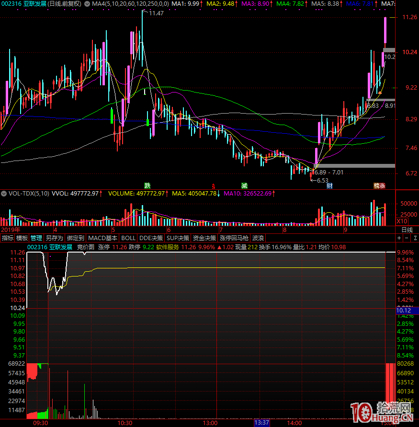Image resolution: width=419 pixels, height=427 pixels.
Task: Click the 绑定到 button
Action: click(76, 238)
